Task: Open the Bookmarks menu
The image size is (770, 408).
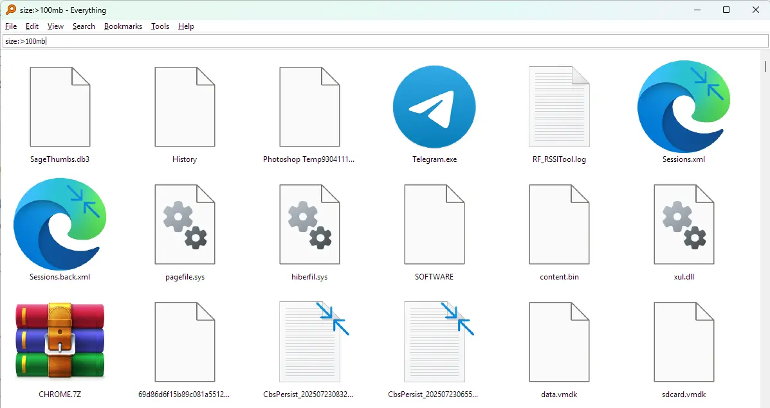Action: tap(123, 26)
